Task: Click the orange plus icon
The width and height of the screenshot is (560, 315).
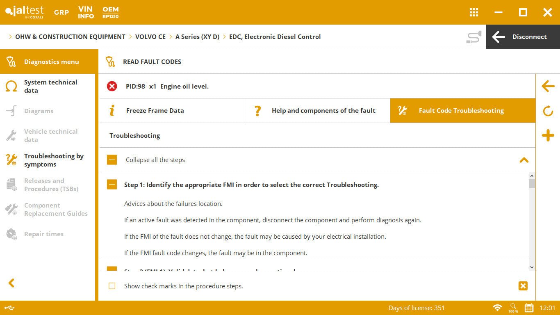Action: (548, 135)
